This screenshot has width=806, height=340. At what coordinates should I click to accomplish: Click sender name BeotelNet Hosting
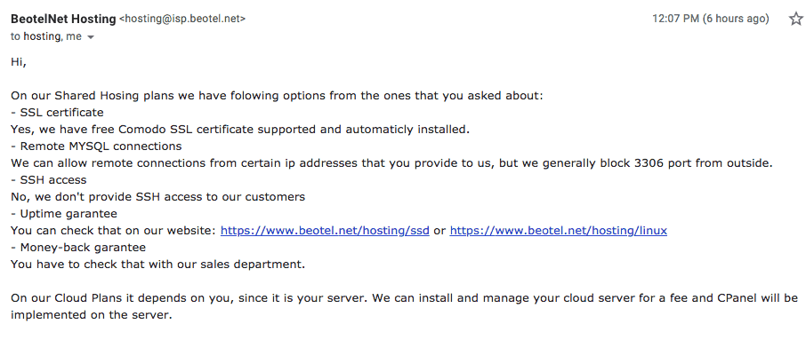click(63, 19)
